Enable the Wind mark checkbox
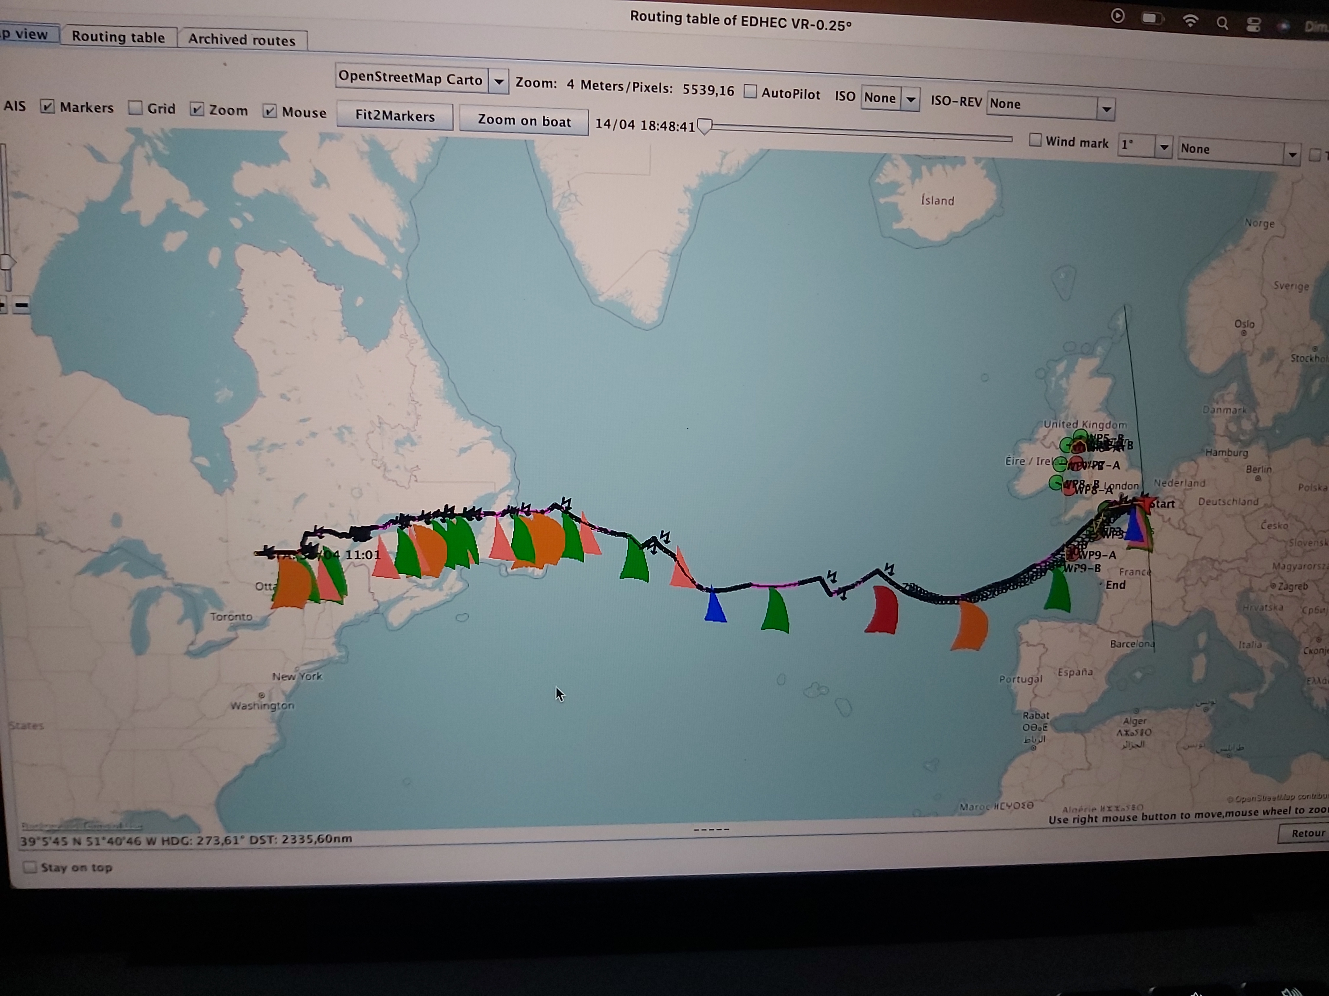 coord(1035,141)
